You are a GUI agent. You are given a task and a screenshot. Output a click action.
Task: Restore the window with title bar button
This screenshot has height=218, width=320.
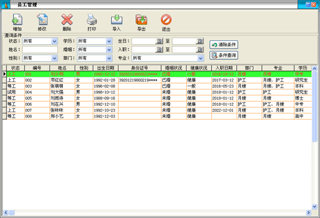point(308,5)
